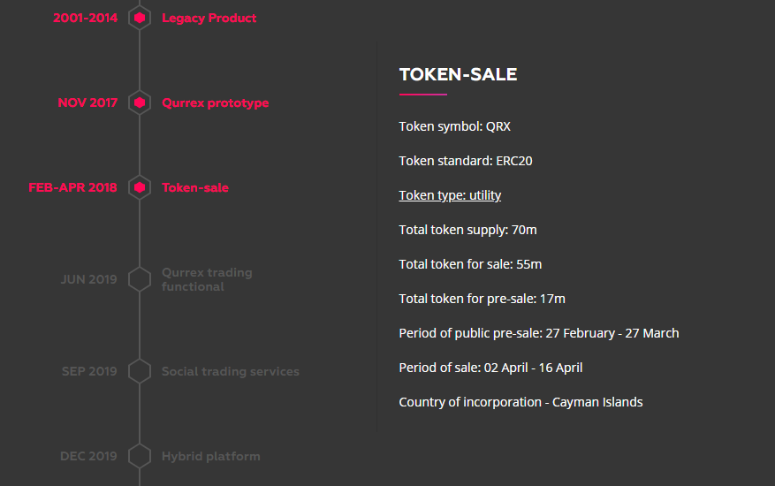This screenshot has width=775, height=486.
Task: Select the JUN 2019 empty hexagon marker
Action: [140, 279]
